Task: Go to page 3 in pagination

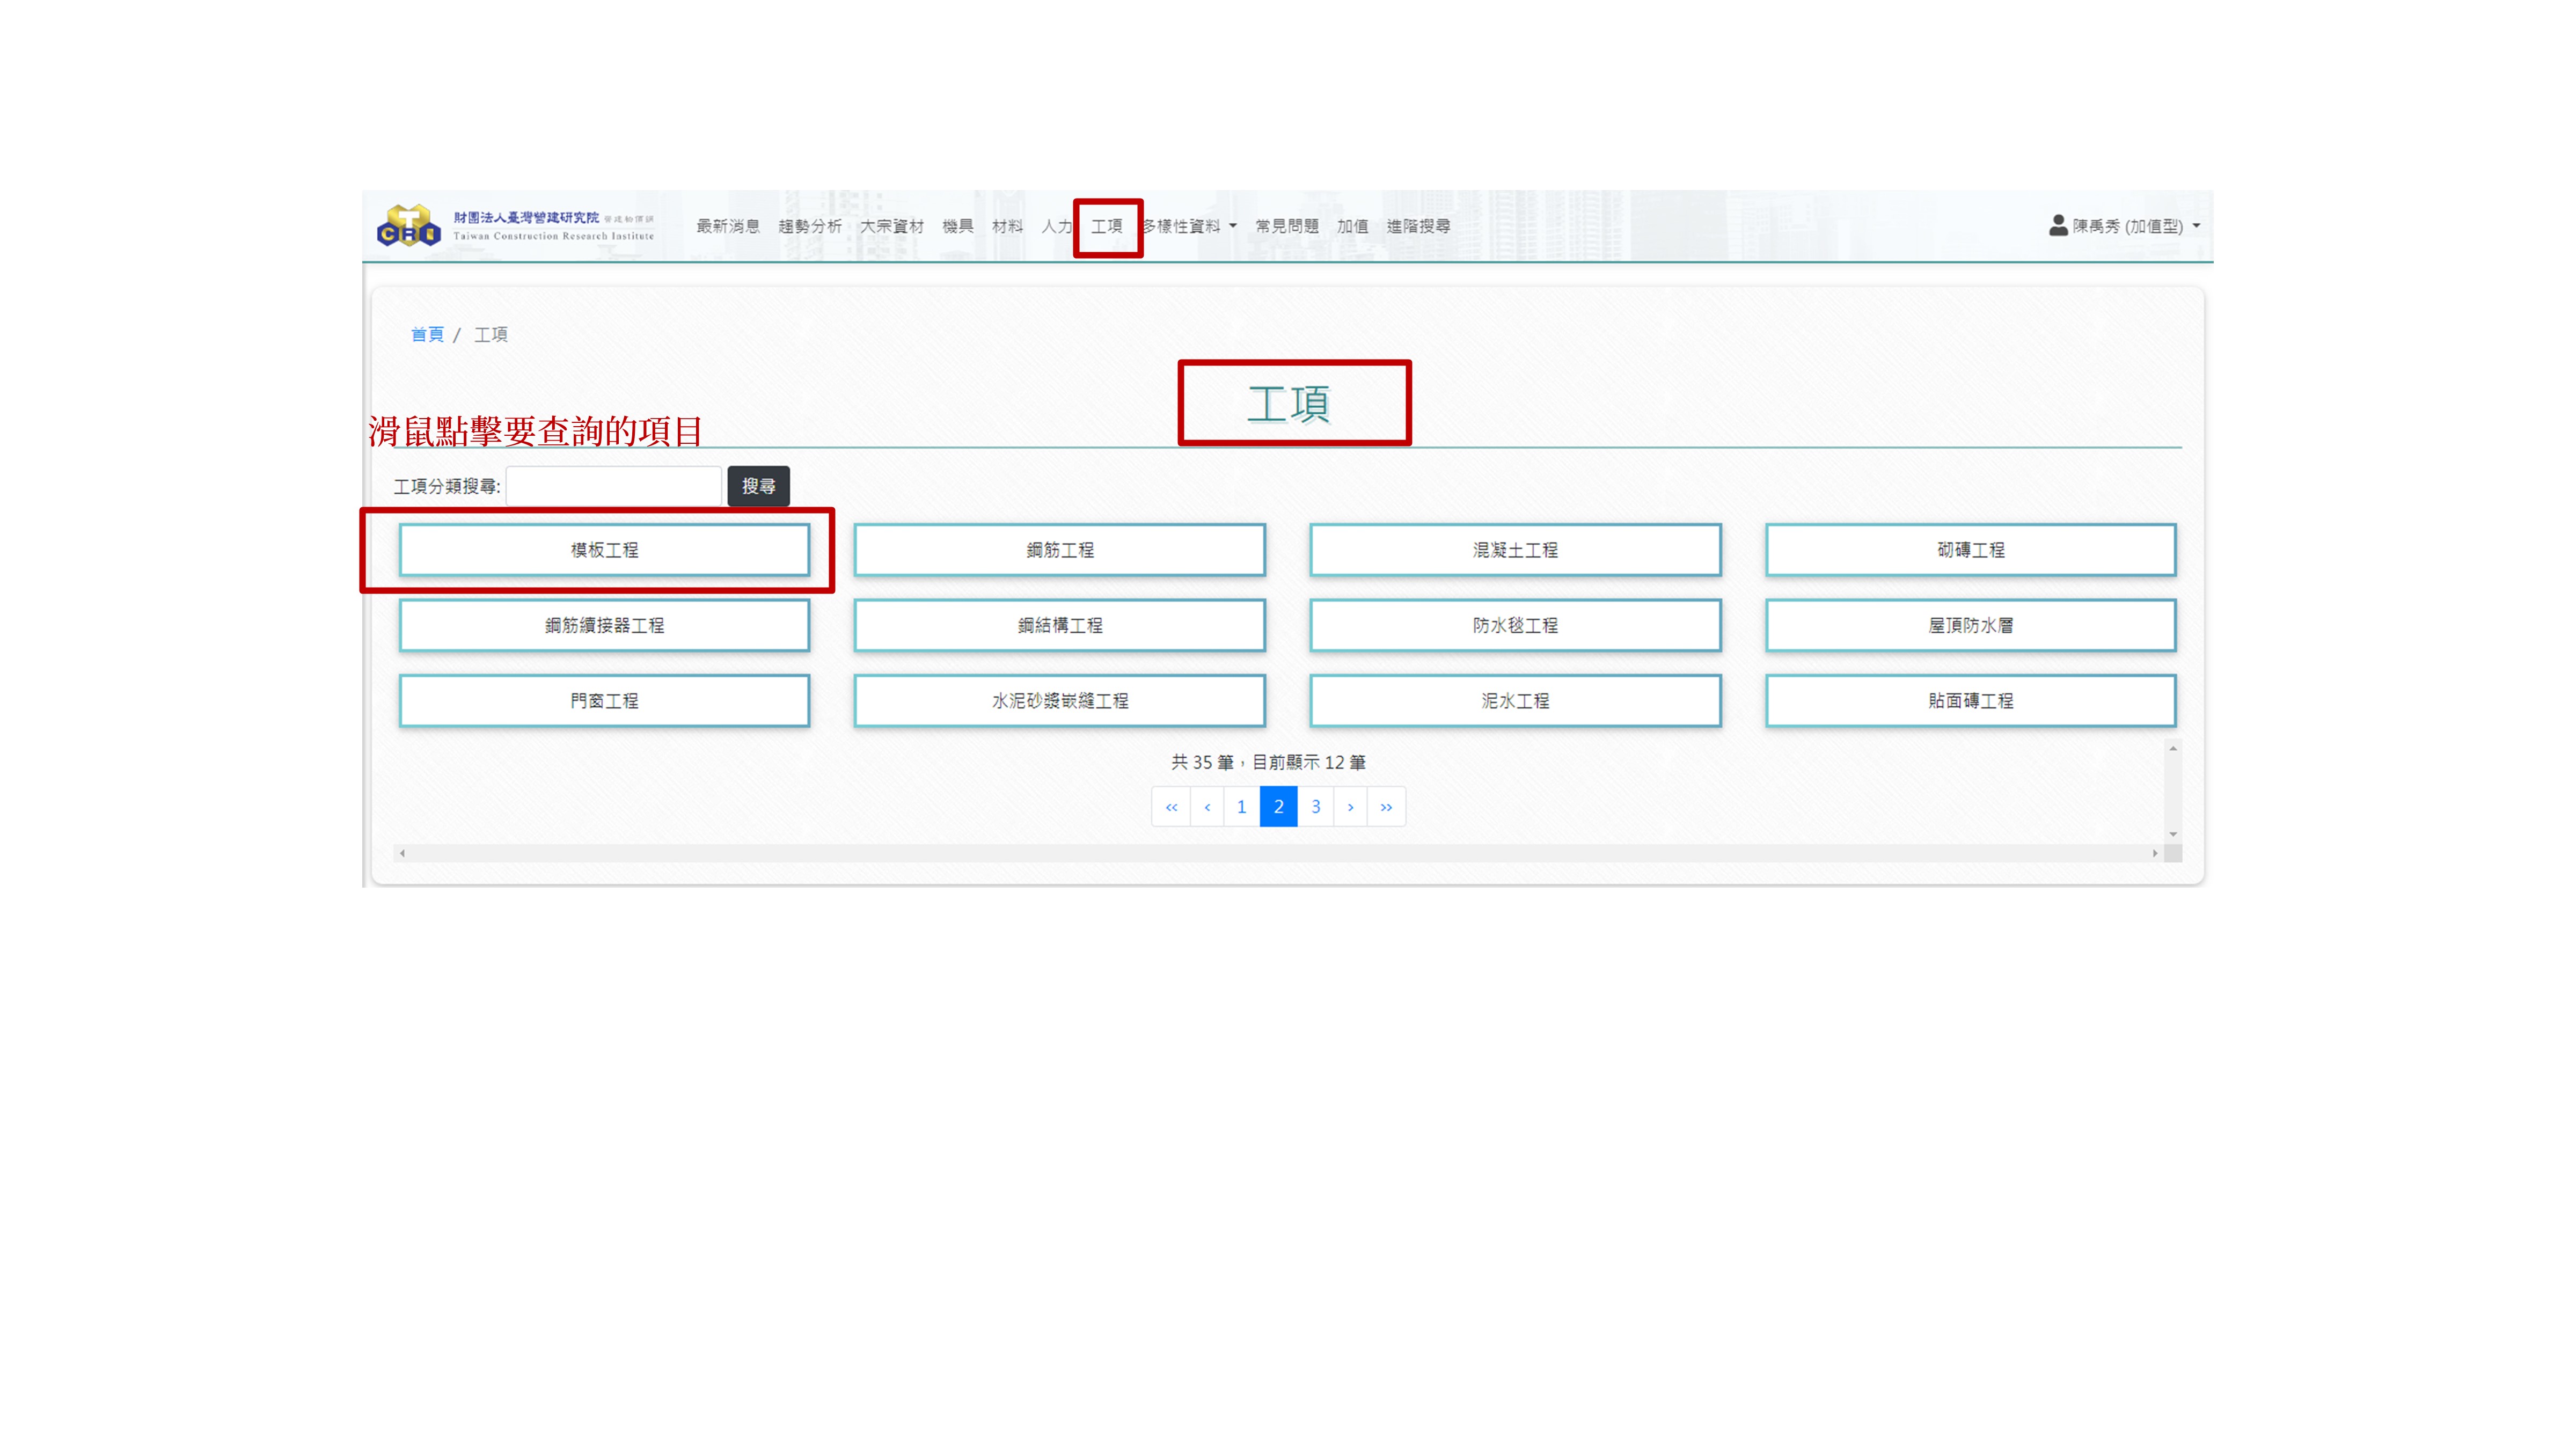Action: pyautogui.click(x=1315, y=806)
